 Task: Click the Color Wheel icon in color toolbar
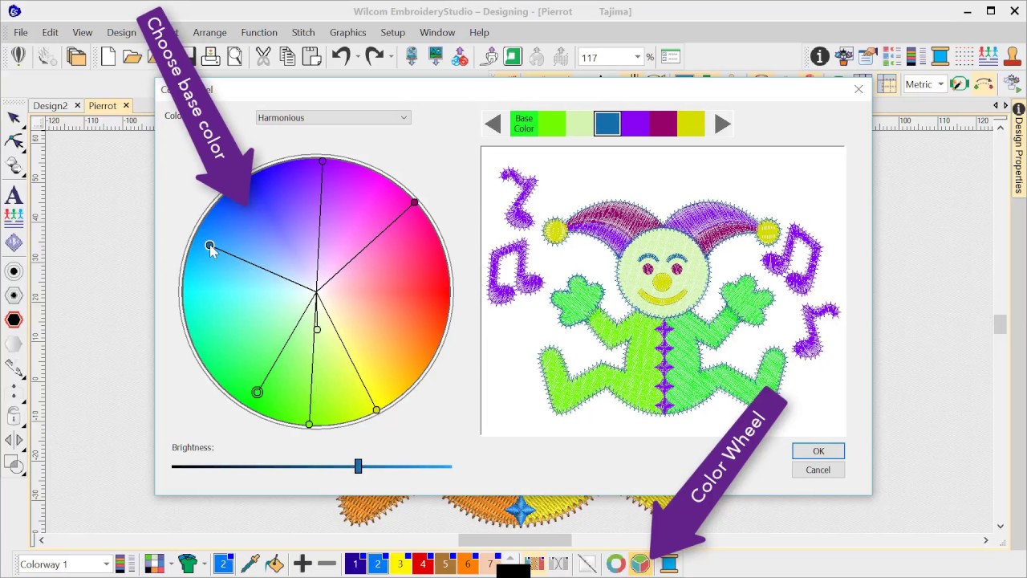639,564
